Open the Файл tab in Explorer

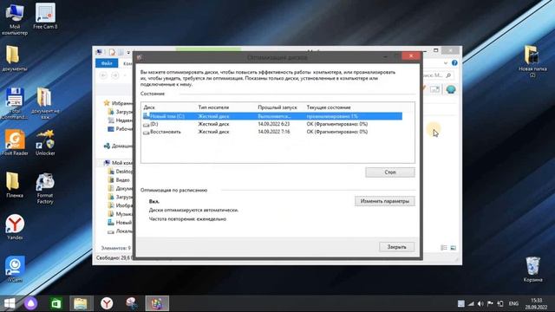107,63
